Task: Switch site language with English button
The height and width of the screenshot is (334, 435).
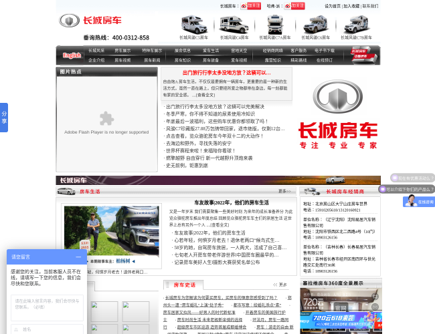Action: [72, 55]
